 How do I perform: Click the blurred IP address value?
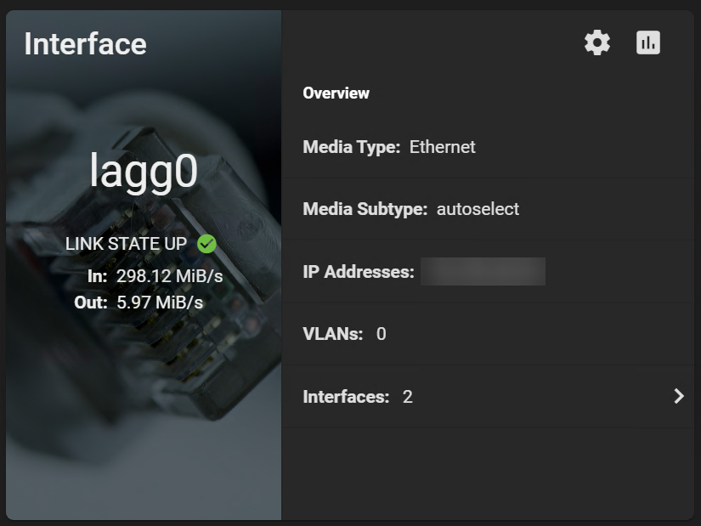click(x=483, y=272)
